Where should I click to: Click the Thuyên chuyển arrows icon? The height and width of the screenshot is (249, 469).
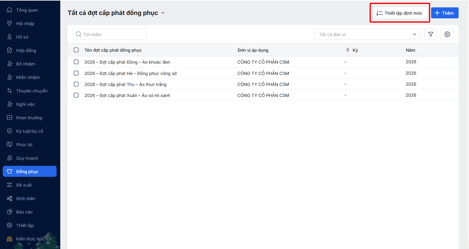tap(9, 91)
